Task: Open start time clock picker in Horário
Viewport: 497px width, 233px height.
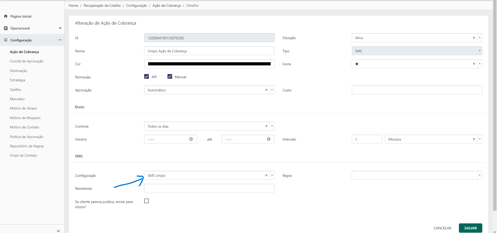Action: click(x=191, y=139)
